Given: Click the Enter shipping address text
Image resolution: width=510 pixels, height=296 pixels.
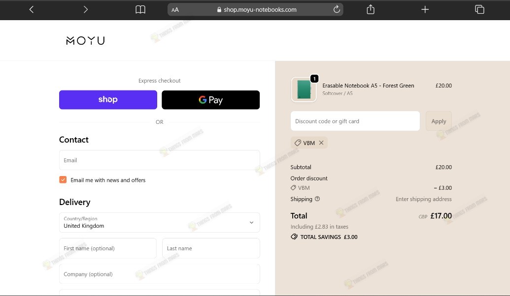Looking at the screenshot, I should (423, 199).
